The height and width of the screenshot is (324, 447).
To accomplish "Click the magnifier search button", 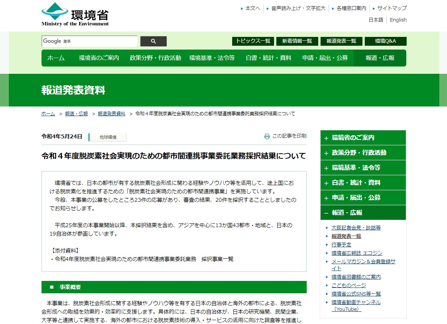I will coord(153,42).
